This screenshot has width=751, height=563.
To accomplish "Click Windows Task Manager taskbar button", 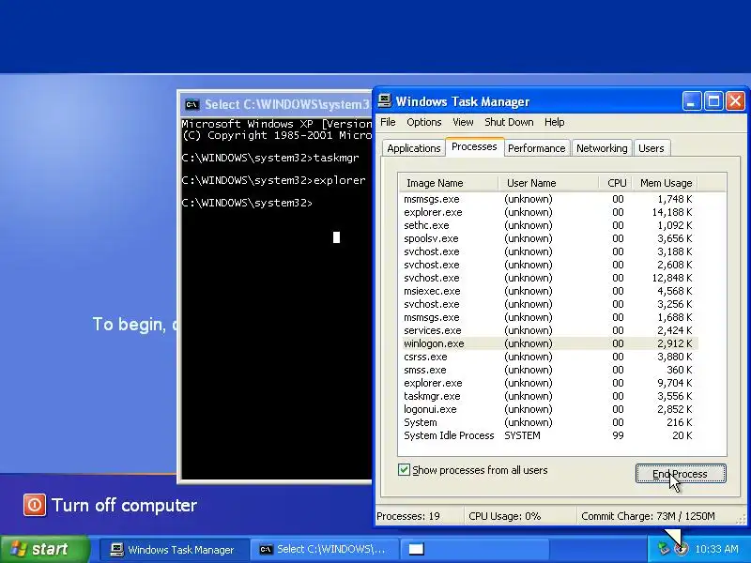I will (174, 549).
